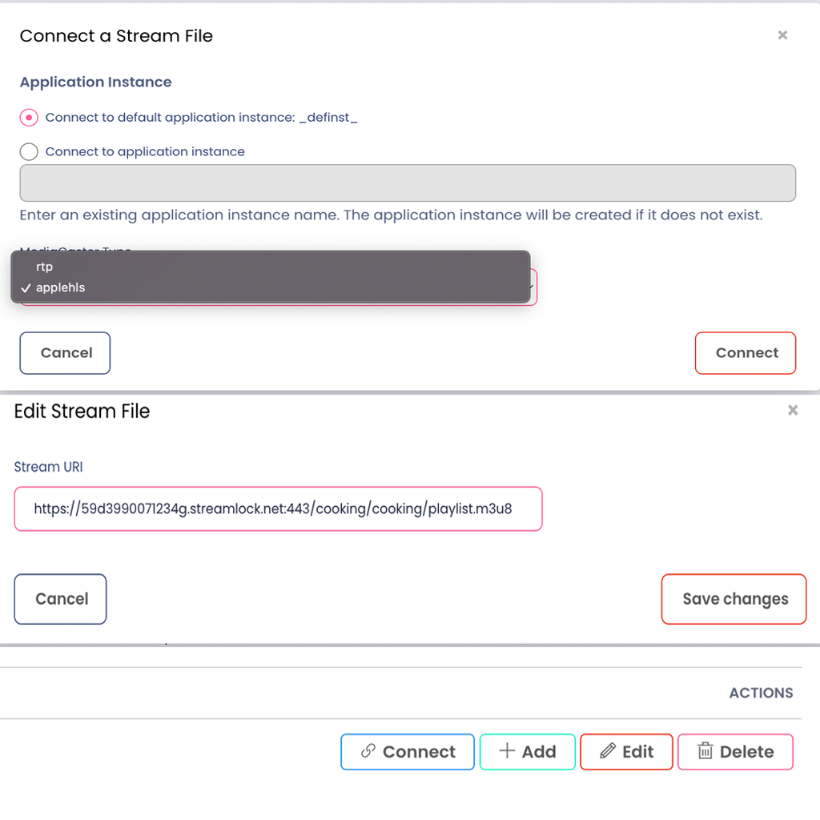Select the checked applehls option
The width and height of the screenshot is (820, 820).
60,287
